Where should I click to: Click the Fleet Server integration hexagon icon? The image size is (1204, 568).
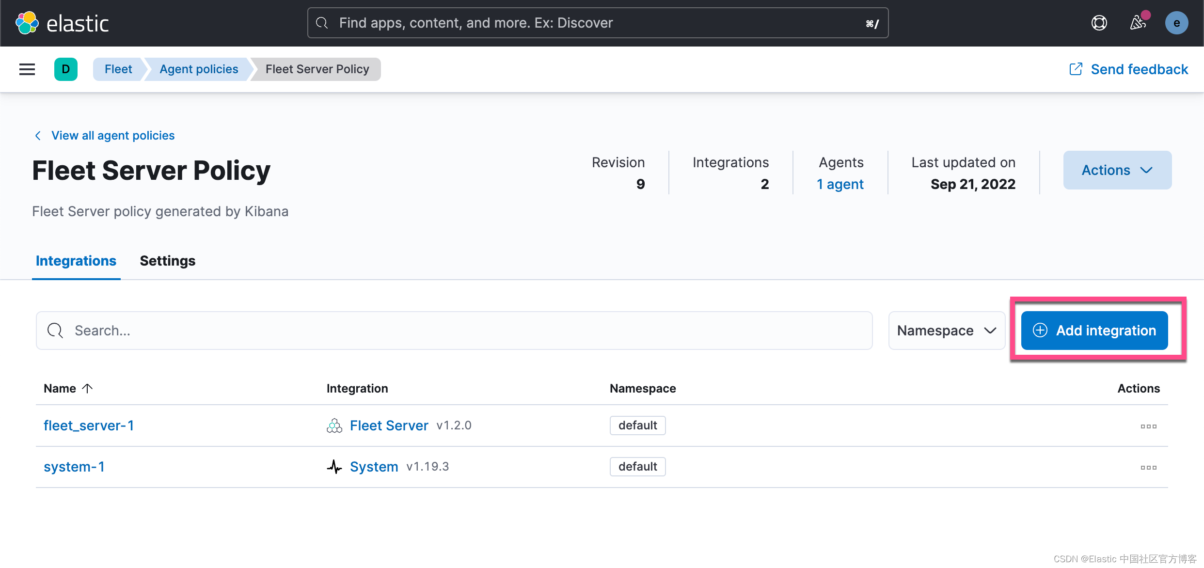click(334, 425)
